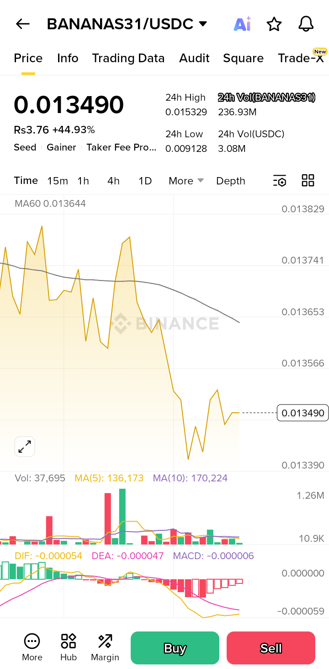Image resolution: width=329 pixels, height=669 pixels.
Task: Open the AI assistant icon
Action: (x=242, y=24)
